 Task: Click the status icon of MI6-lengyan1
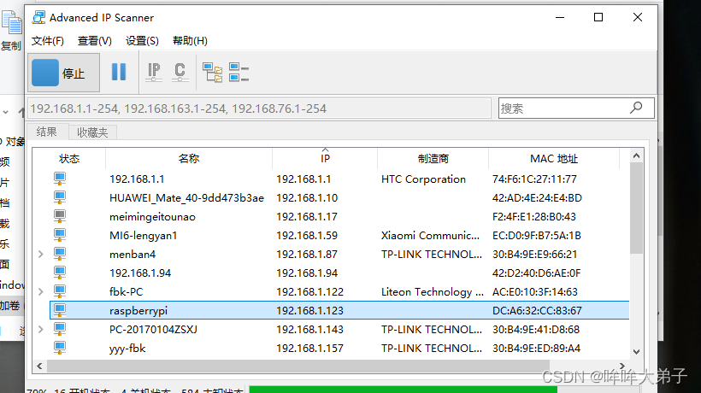(x=60, y=235)
